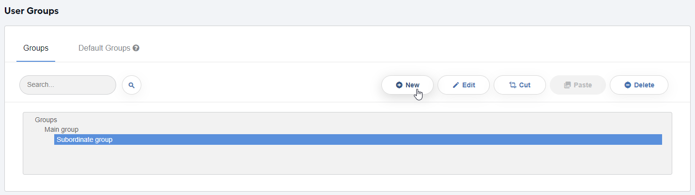The image size is (695, 195).
Task: Select the root Groups node in the tree
Action: [x=46, y=120]
